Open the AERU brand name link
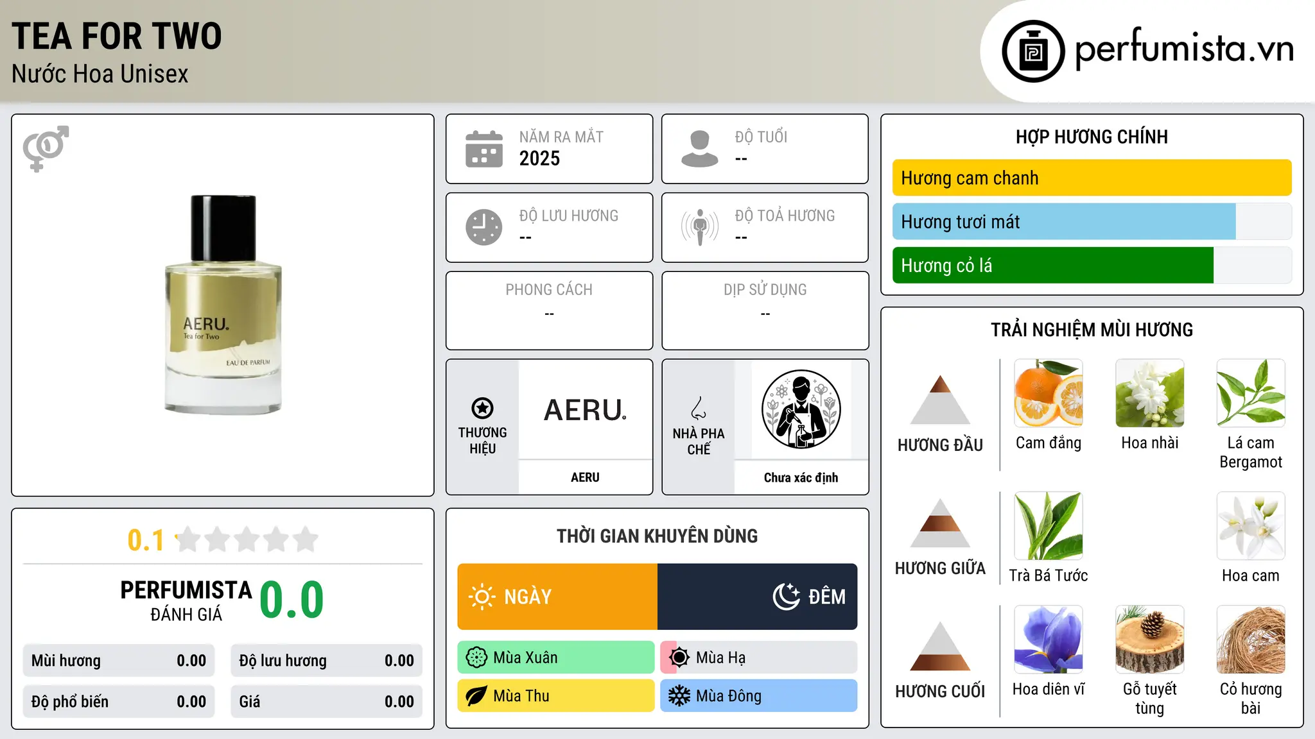This screenshot has height=739, width=1315. [x=585, y=477]
